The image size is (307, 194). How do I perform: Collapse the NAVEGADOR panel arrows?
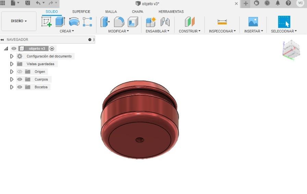[2, 40]
